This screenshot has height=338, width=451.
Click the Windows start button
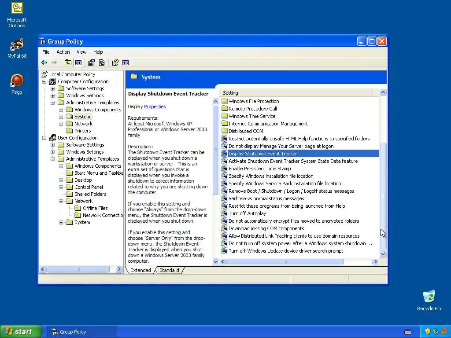[21, 332]
